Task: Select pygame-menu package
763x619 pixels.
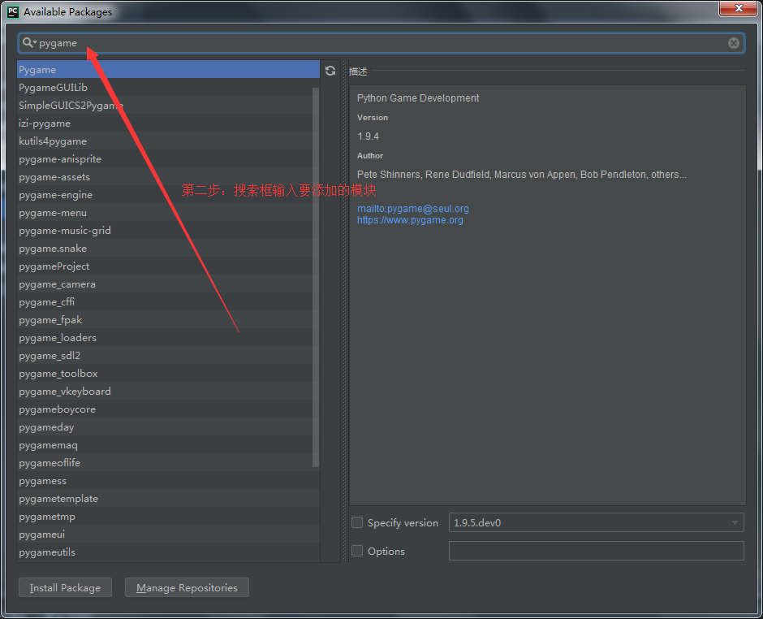Action: [x=168, y=213]
